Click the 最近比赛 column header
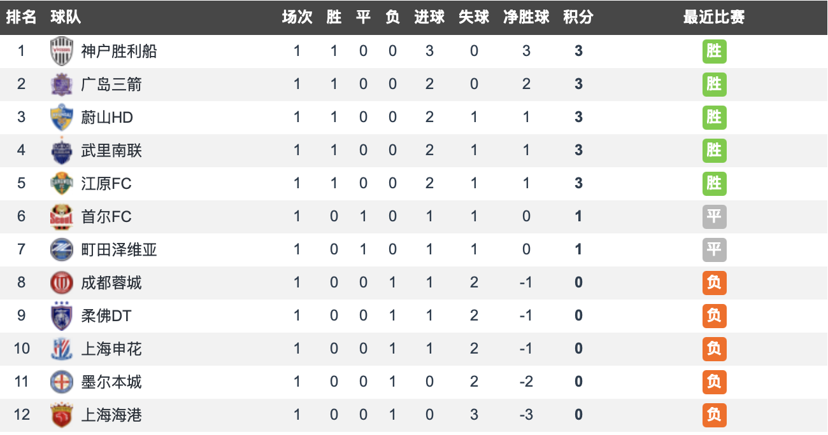 714,17
